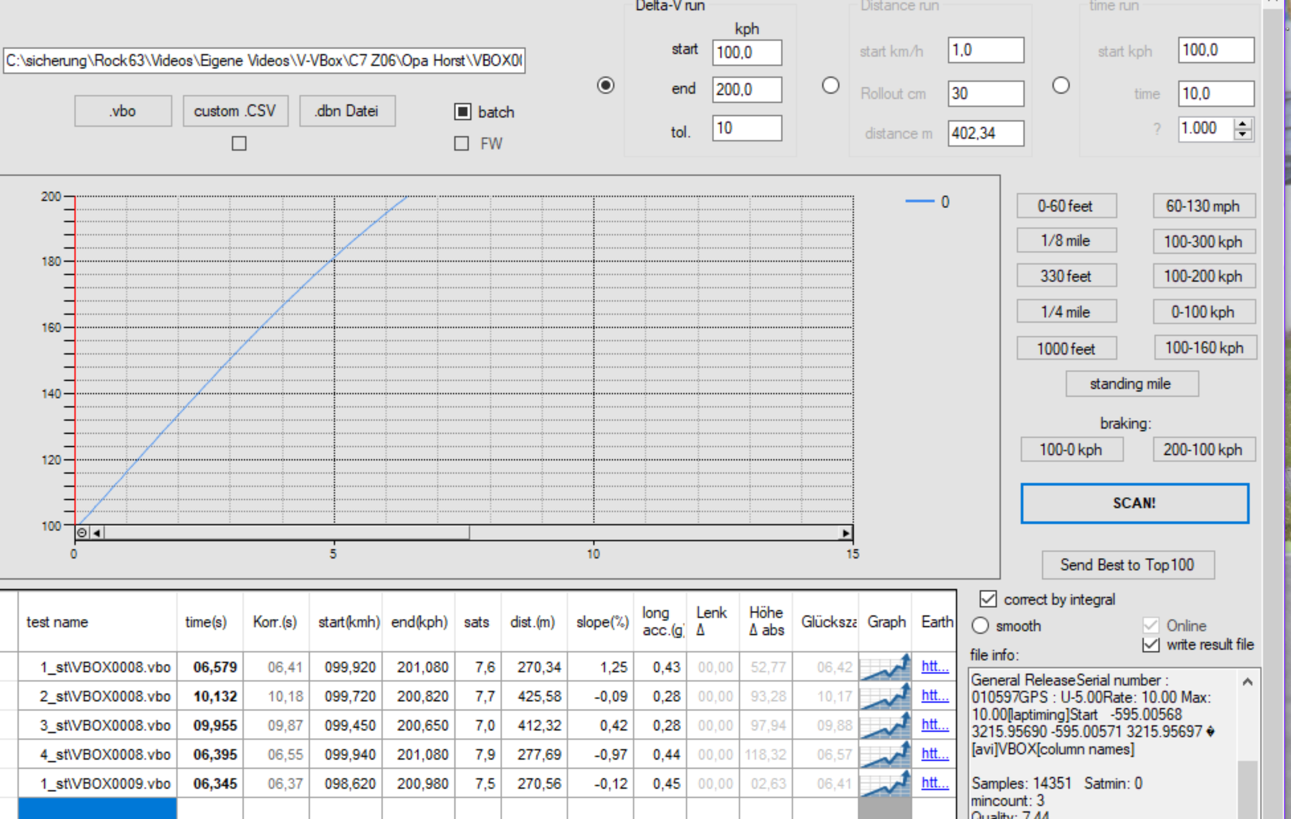
Task: Select the smooth radio button
Action: 980,625
